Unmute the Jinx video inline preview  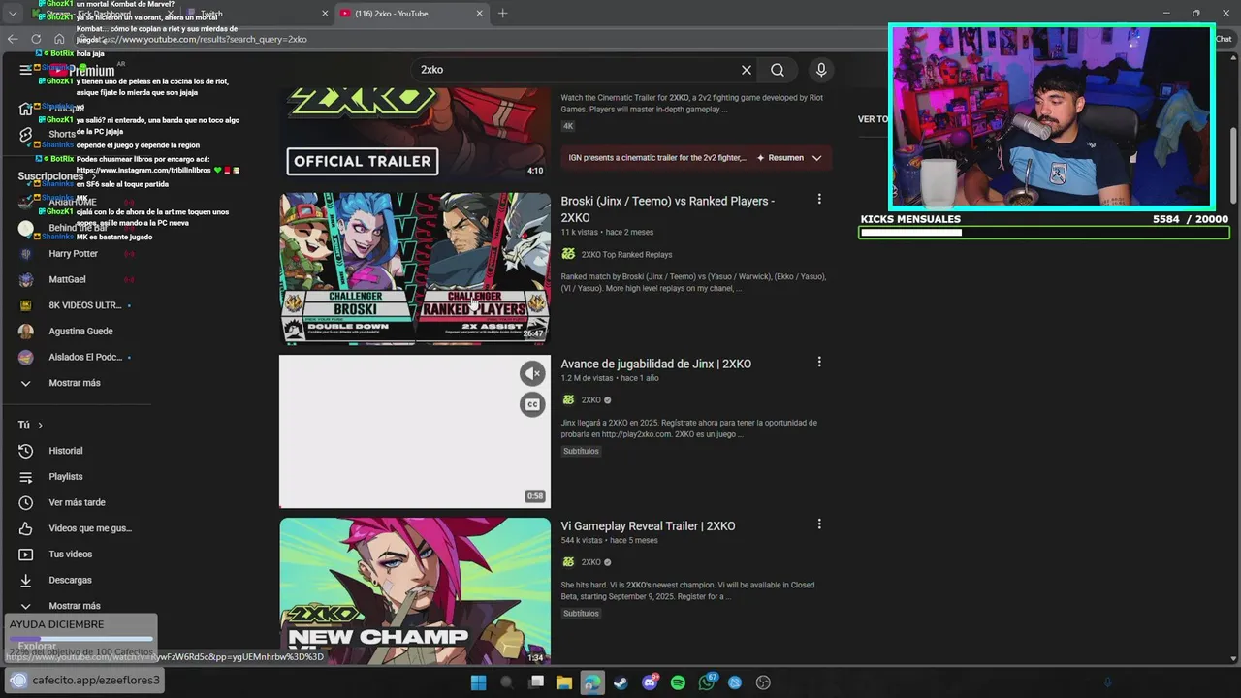pos(532,373)
